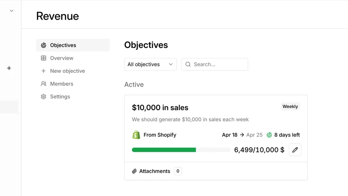Viewport: 348px width, 196px height.
Task: Open Overview in the sidebar menu
Action: [73, 58]
